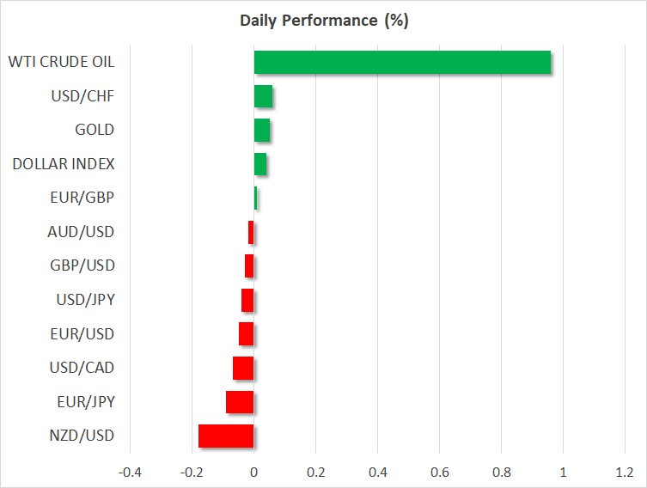Select the USD/CAD red bar
The width and height of the screenshot is (647, 488).
tap(243, 368)
